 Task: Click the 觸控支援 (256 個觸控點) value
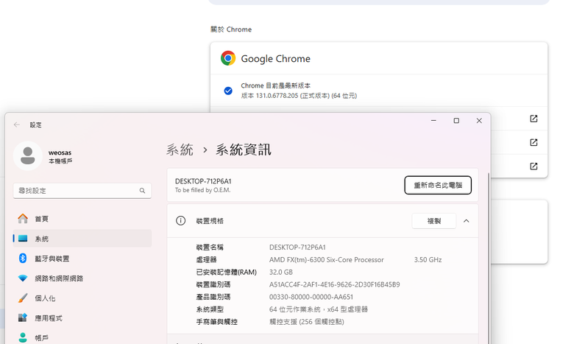(307, 322)
